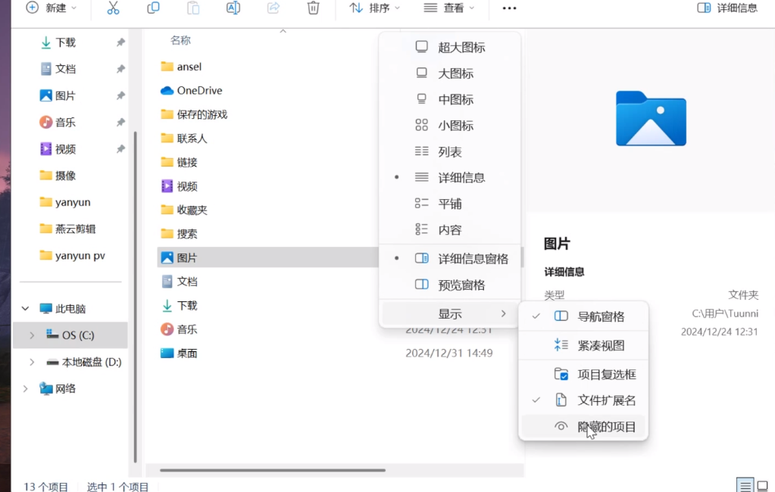Click the Share icon in toolbar
Screen dimensions: 775x492
(x=273, y=8)
